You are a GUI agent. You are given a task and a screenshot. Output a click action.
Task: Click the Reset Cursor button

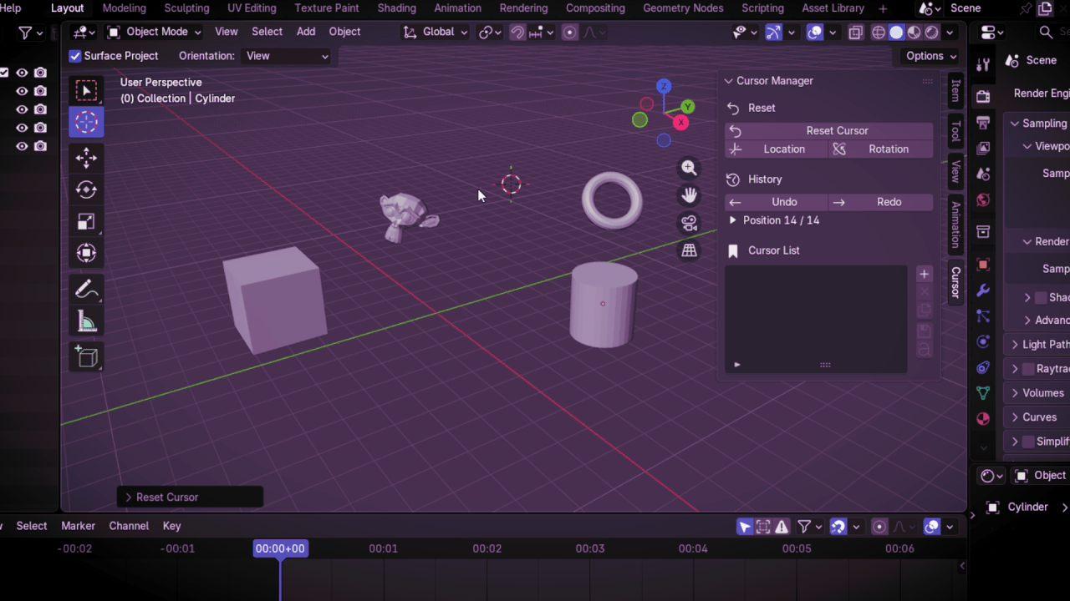[828, 131]
